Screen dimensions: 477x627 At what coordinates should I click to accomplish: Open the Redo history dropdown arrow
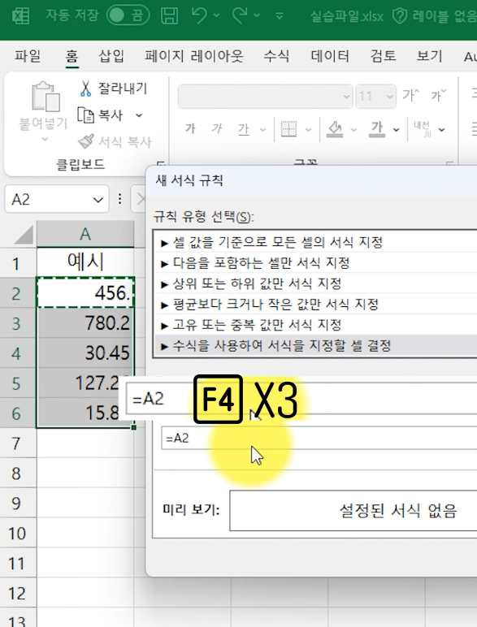pyautogui.click(x=258, y=15)
